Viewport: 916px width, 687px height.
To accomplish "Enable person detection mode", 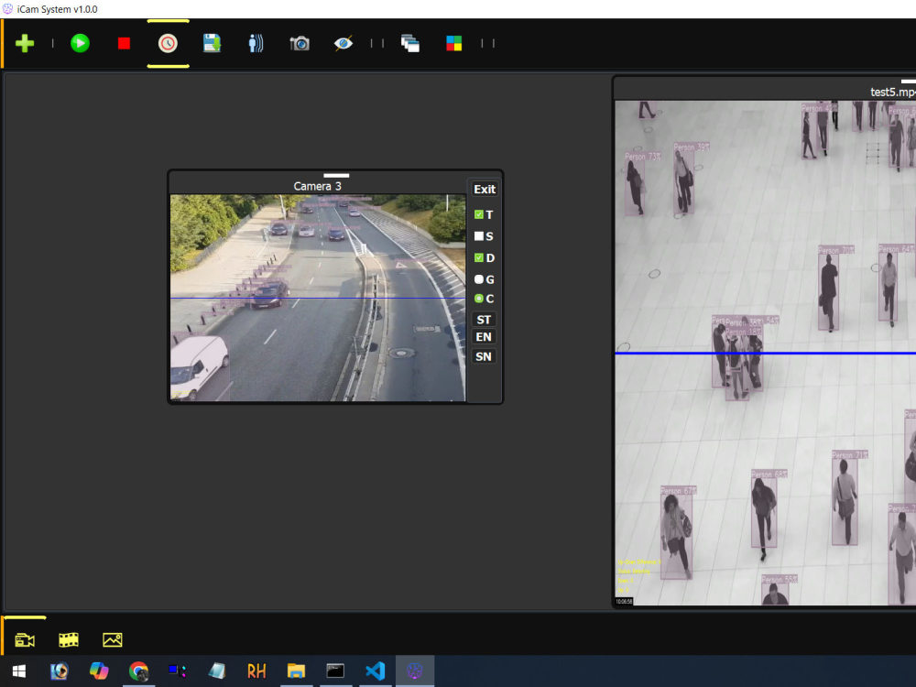I will click(256, 42).
